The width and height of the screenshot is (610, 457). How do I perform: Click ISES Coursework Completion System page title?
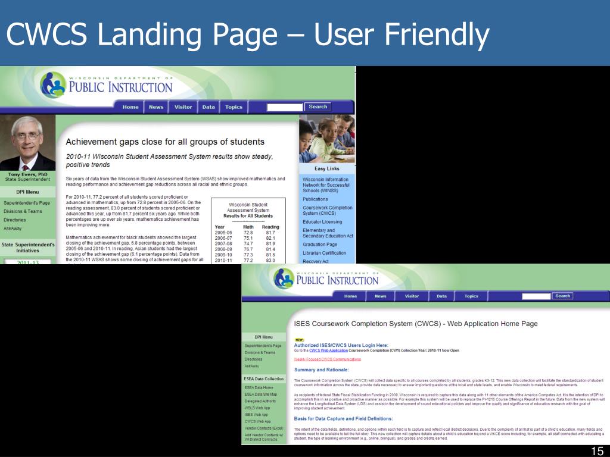point(415,324)
